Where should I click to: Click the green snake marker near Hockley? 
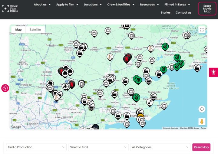point(136,98)
